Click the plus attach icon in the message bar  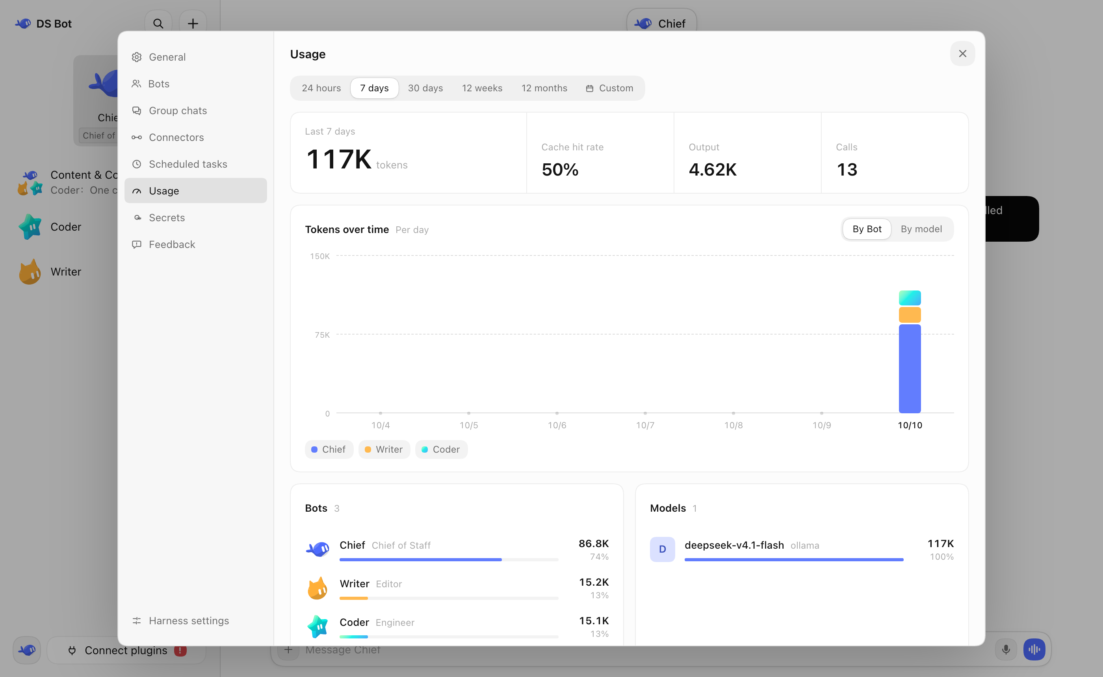coord(288,650)
